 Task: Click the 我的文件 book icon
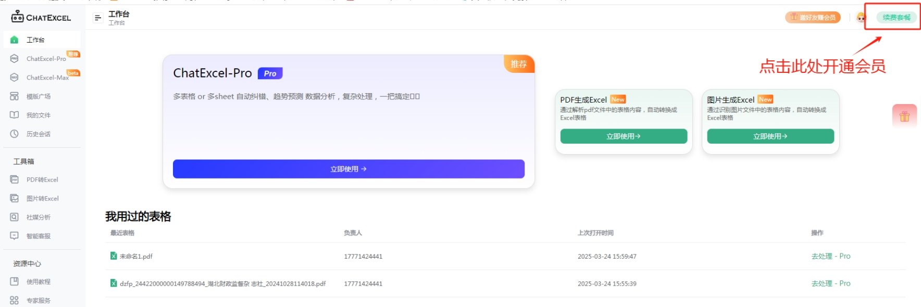15,115
